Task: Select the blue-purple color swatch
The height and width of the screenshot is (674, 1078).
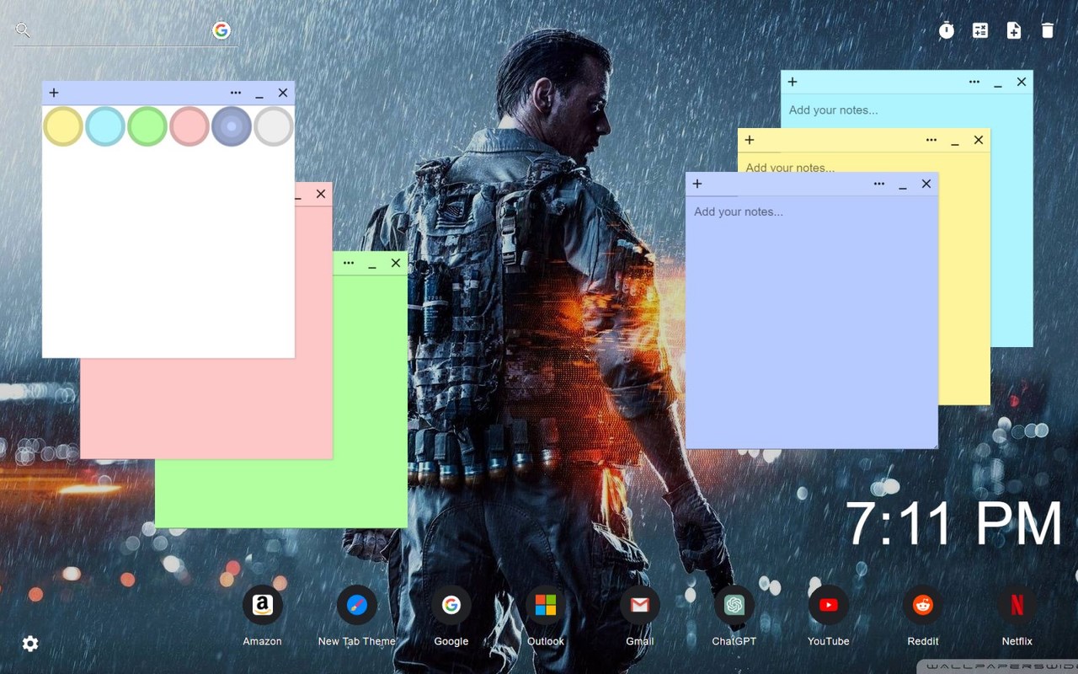Action: coord(232,126)
